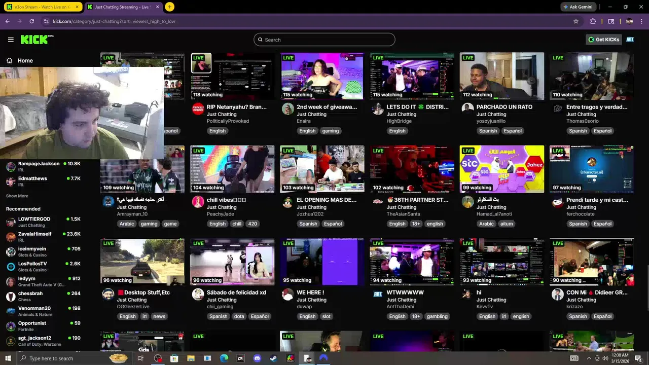Select aitum tag under Hamad_al7anoti
Screen dimensions: 649x365
[507, 224]
